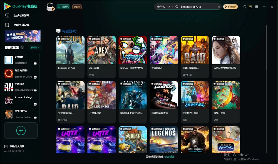Click the 严阵以待 RN game icon
This screenshot has width=278, height=164.
9,87
